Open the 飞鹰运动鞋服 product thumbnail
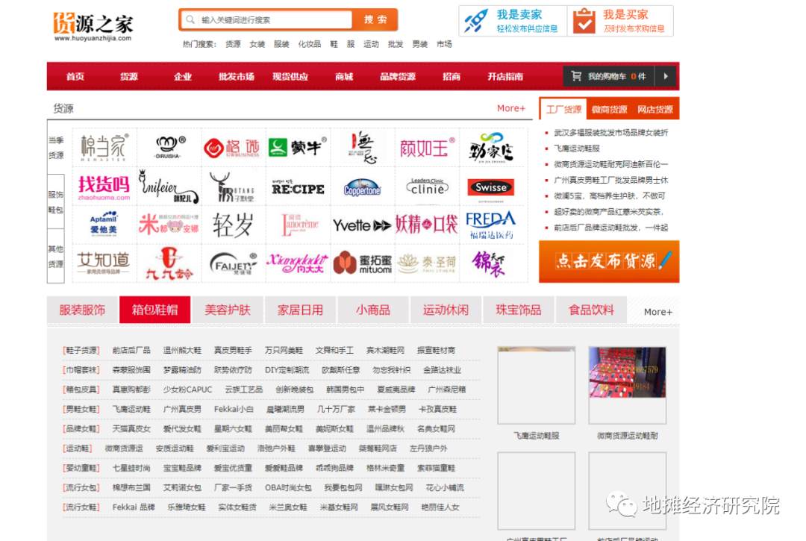The width and height of the screenshot is (806, 541). [x=536, y=385]
